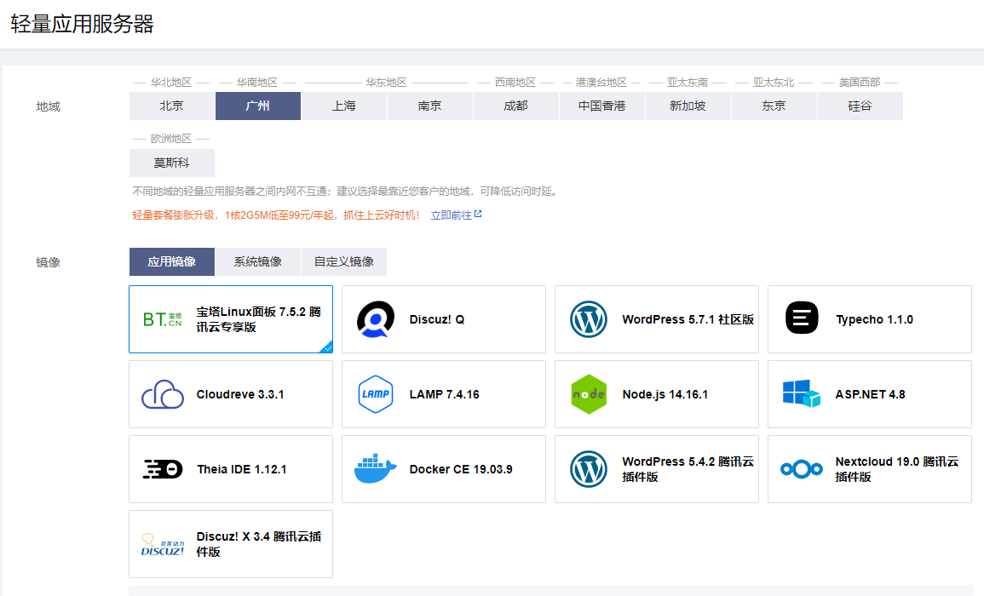984x596 pixels.
Task: Click the Node.js green hexagon icon
Action: (x=589, y=394)
